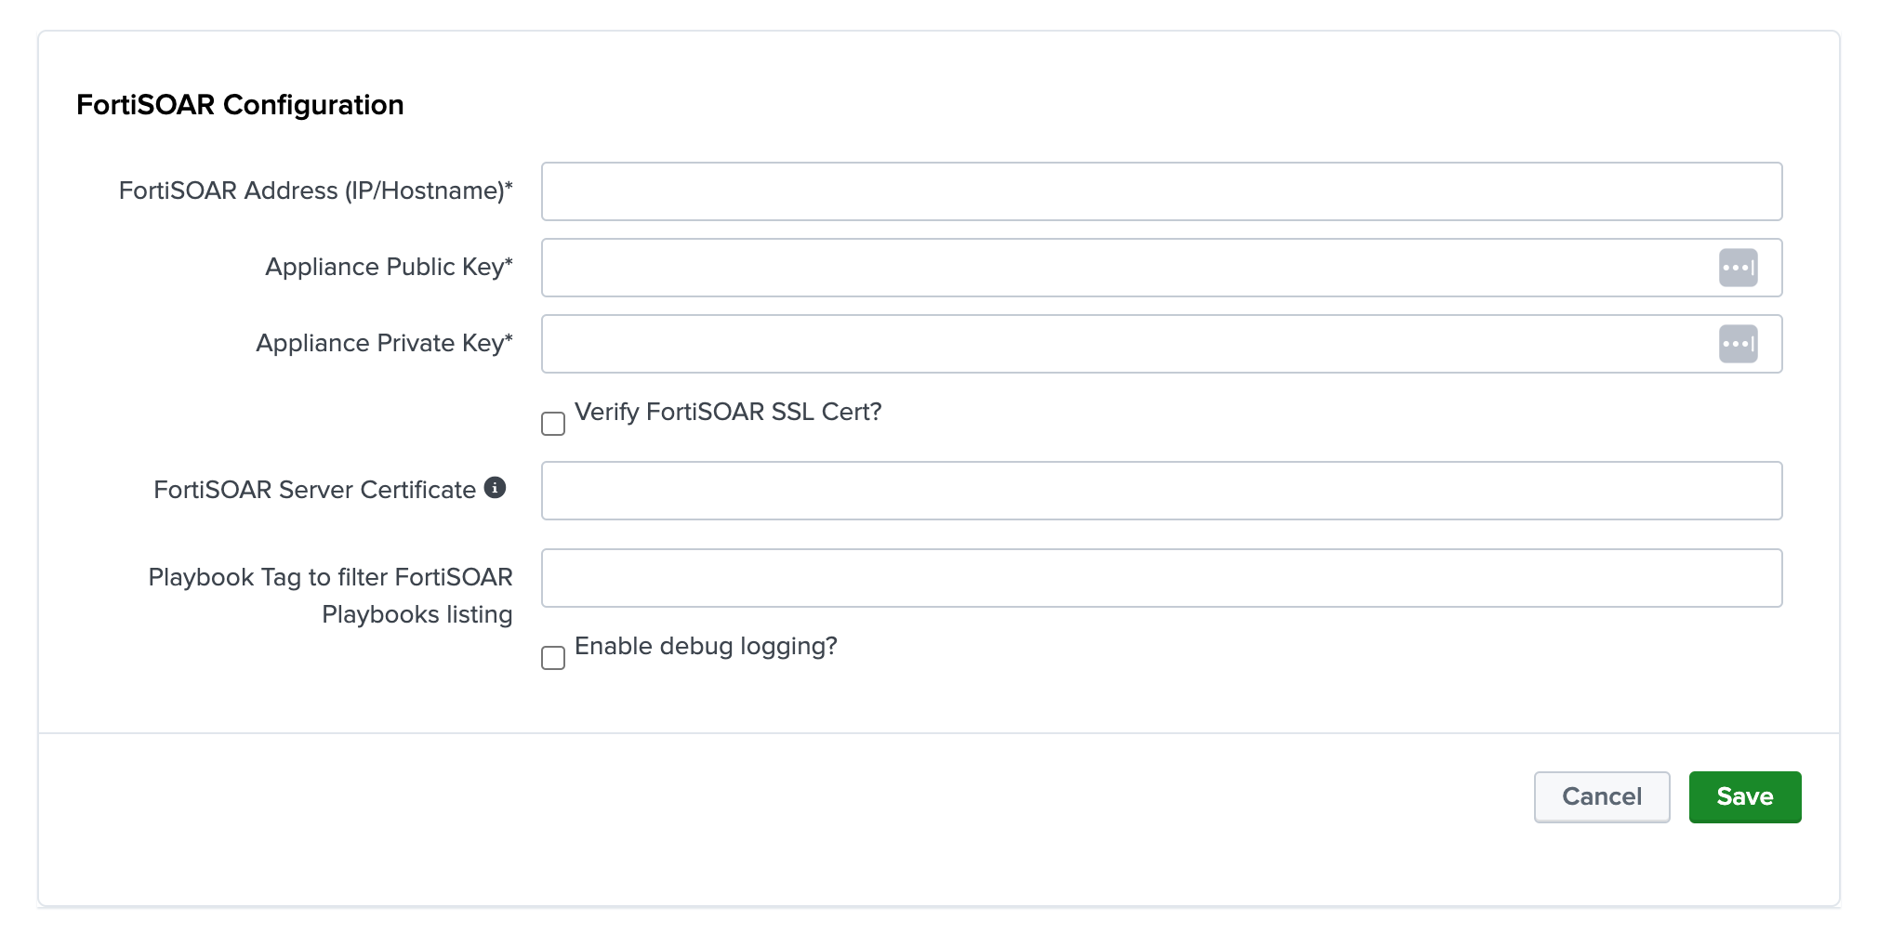Focus the FortiSOAR Server Certificate input
Screen dimensions: 1878x933
point(1161,491)
